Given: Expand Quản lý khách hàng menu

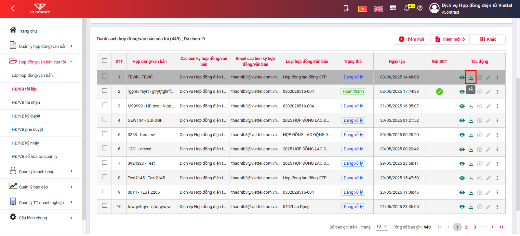Looking at the screenshot, I should click(41, 171).
